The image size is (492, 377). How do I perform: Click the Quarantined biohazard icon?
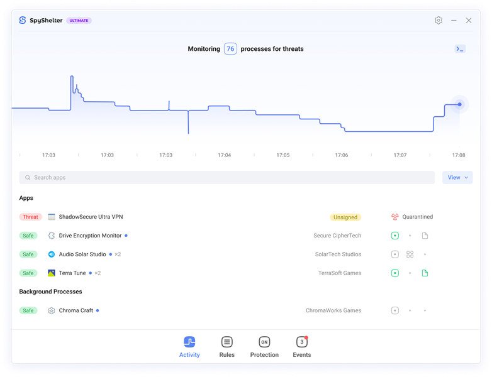click(x=395, y=217)
